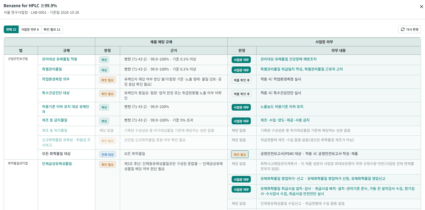Click 사업장 의무 badge for 취급시설 설치·검사

coord(241,189)
